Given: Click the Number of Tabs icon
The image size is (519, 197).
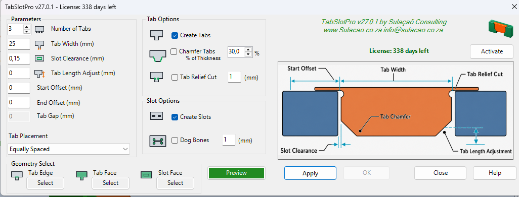Looking at the screenshot, I should coord(40,29).
